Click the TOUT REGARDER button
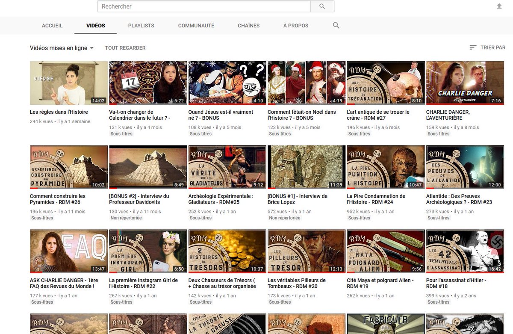513x334 pixels. click(125, 48)
